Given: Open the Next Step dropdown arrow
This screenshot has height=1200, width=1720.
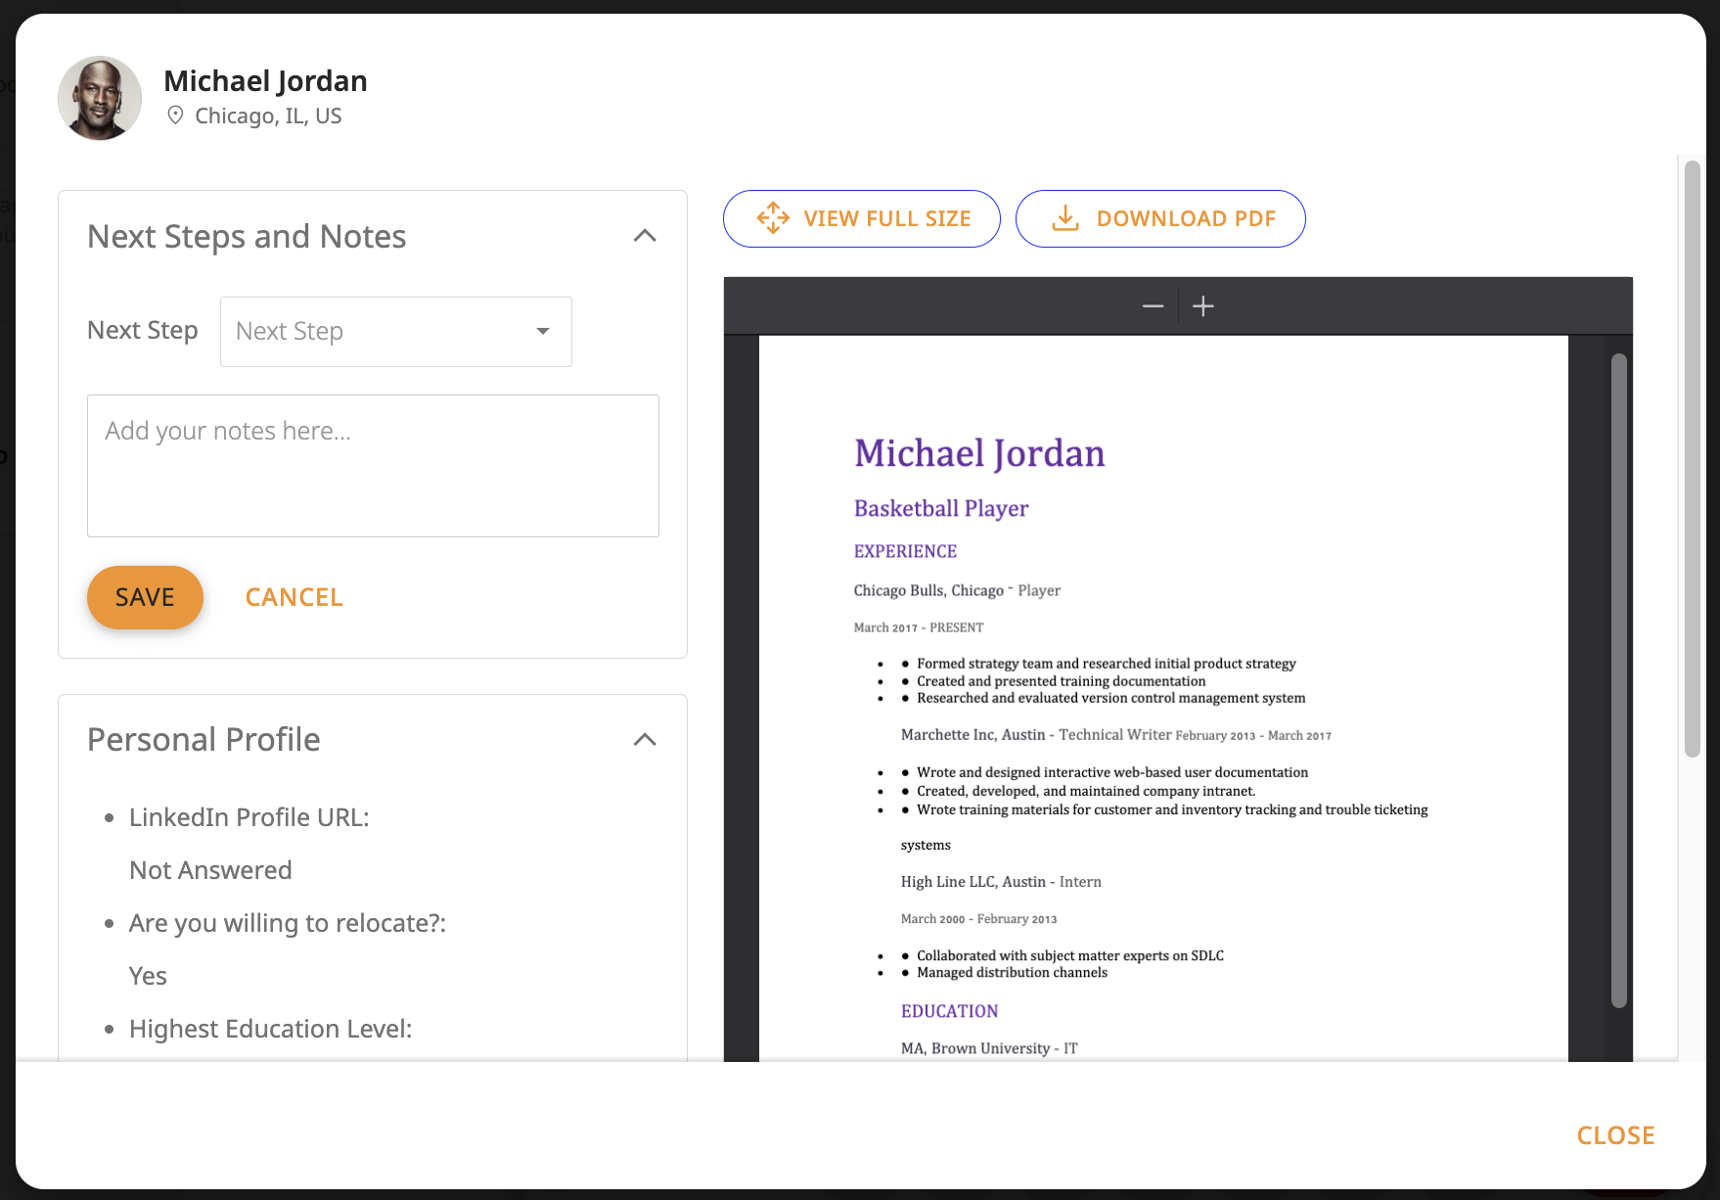Looking at the screenshot, I should [542, 332].
